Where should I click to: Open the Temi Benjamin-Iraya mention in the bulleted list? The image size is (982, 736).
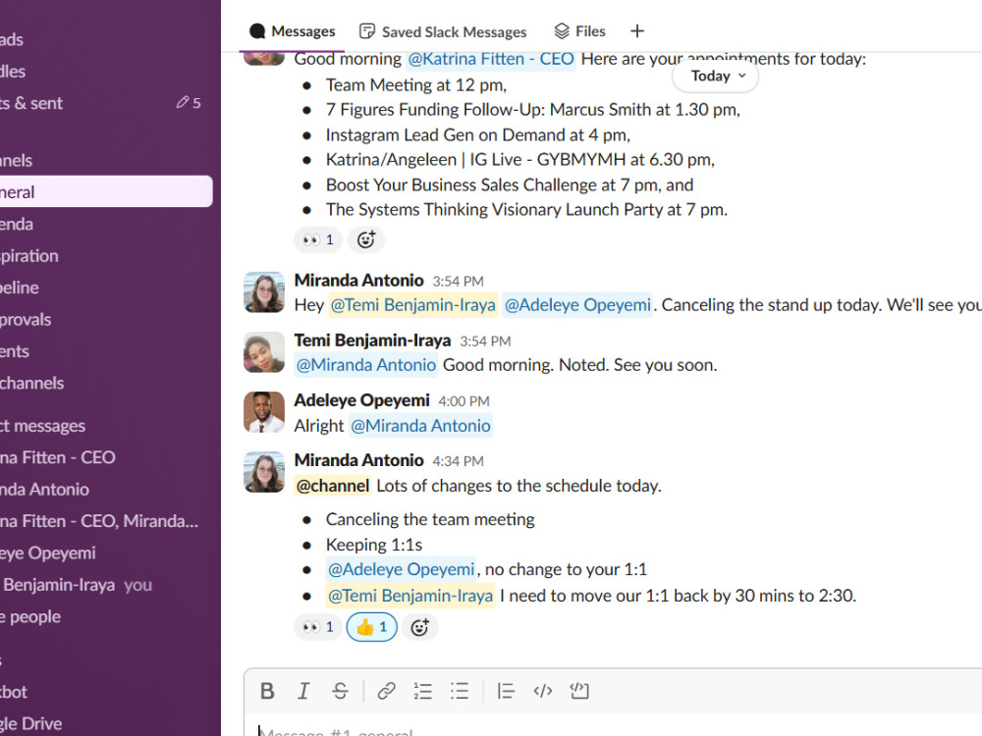point(410,596)
